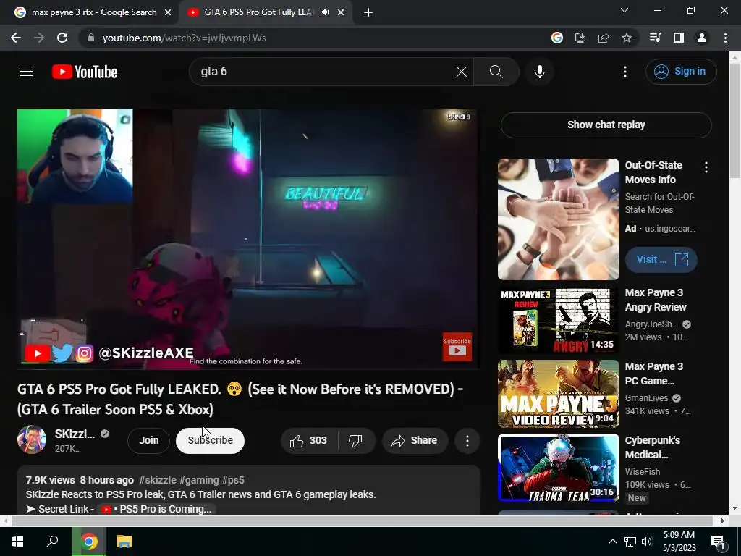
Task: Click the #skizzle hashtag
Action: [157, 480]
